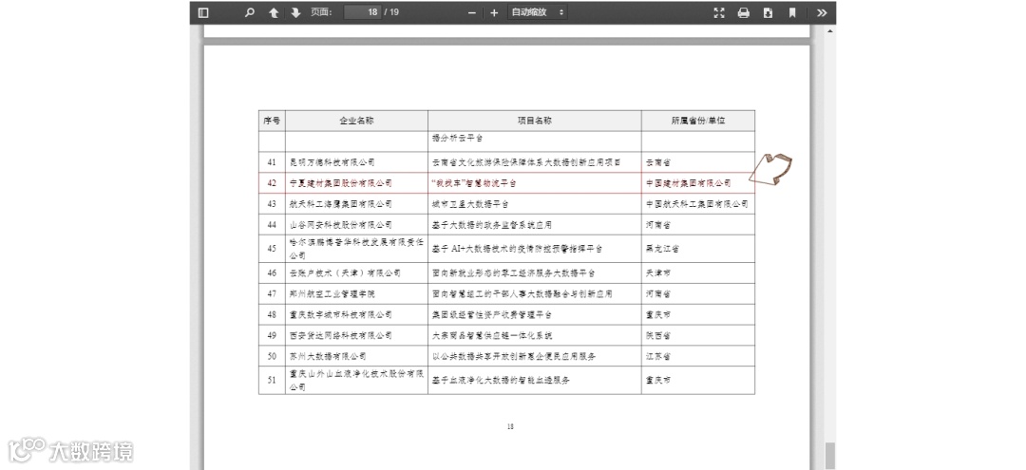Click 天津市 in row 46
The width and height of the screenshot is (1026, 470).
pos(657,273)
